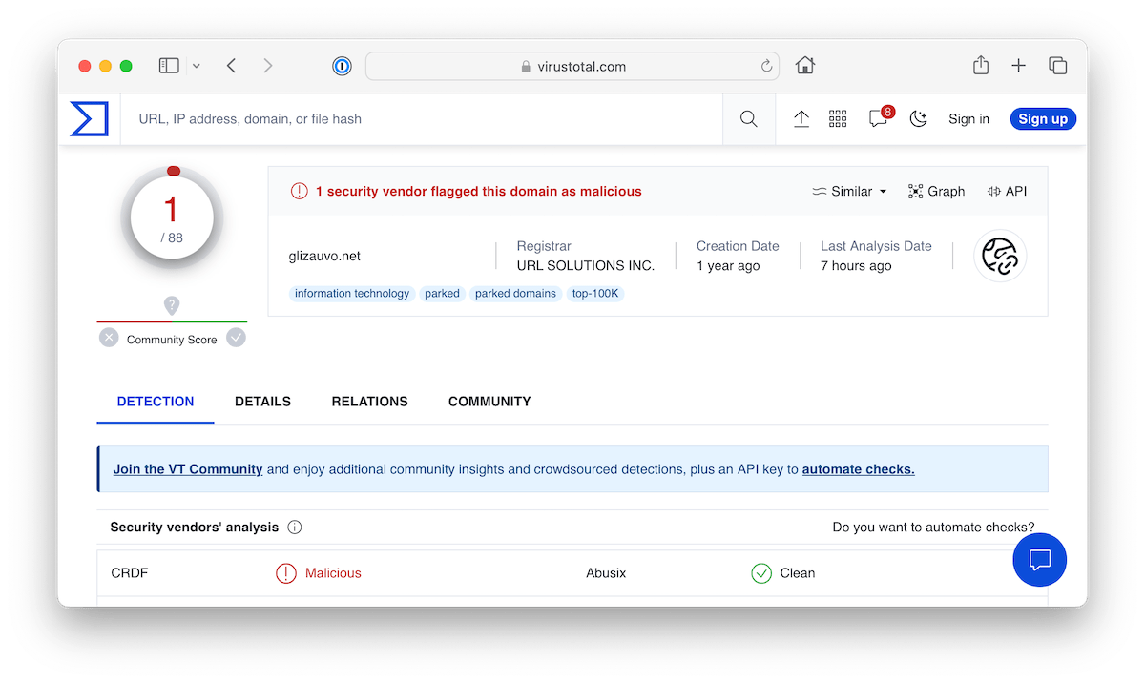Click the information technology tag

[x=352, y=294]
